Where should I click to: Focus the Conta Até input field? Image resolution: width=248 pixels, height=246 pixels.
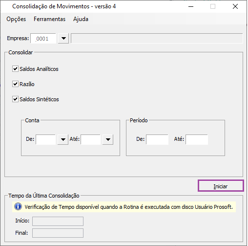91,139
